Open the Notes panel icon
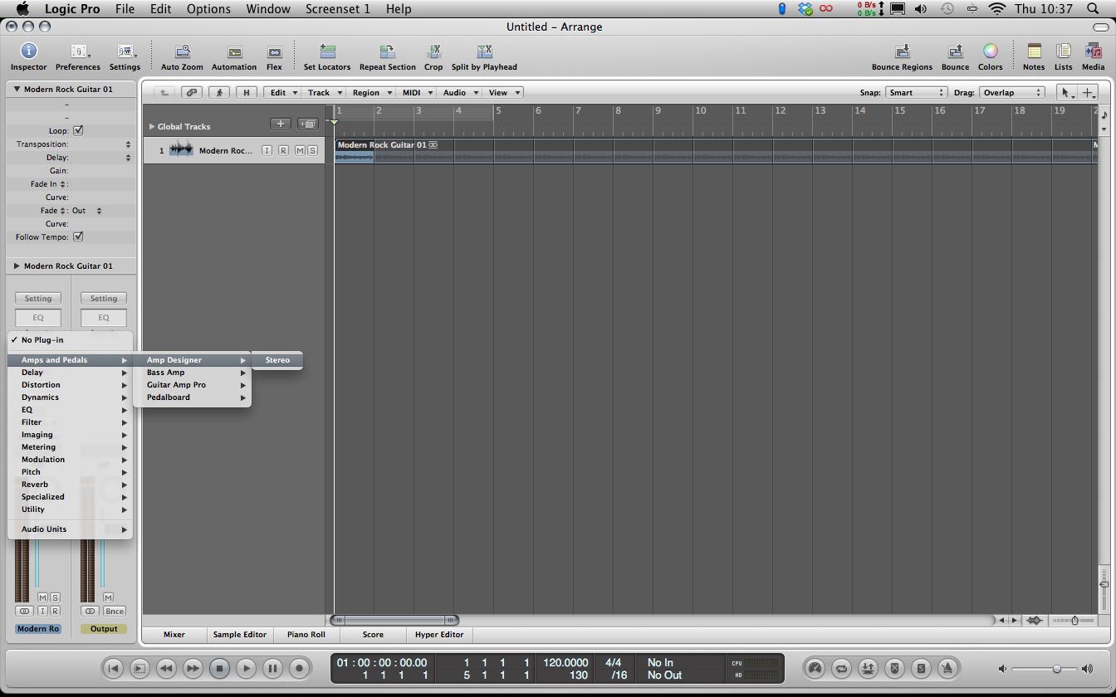The width and height of the screenshot is (1116, 697). [1034, 52]
